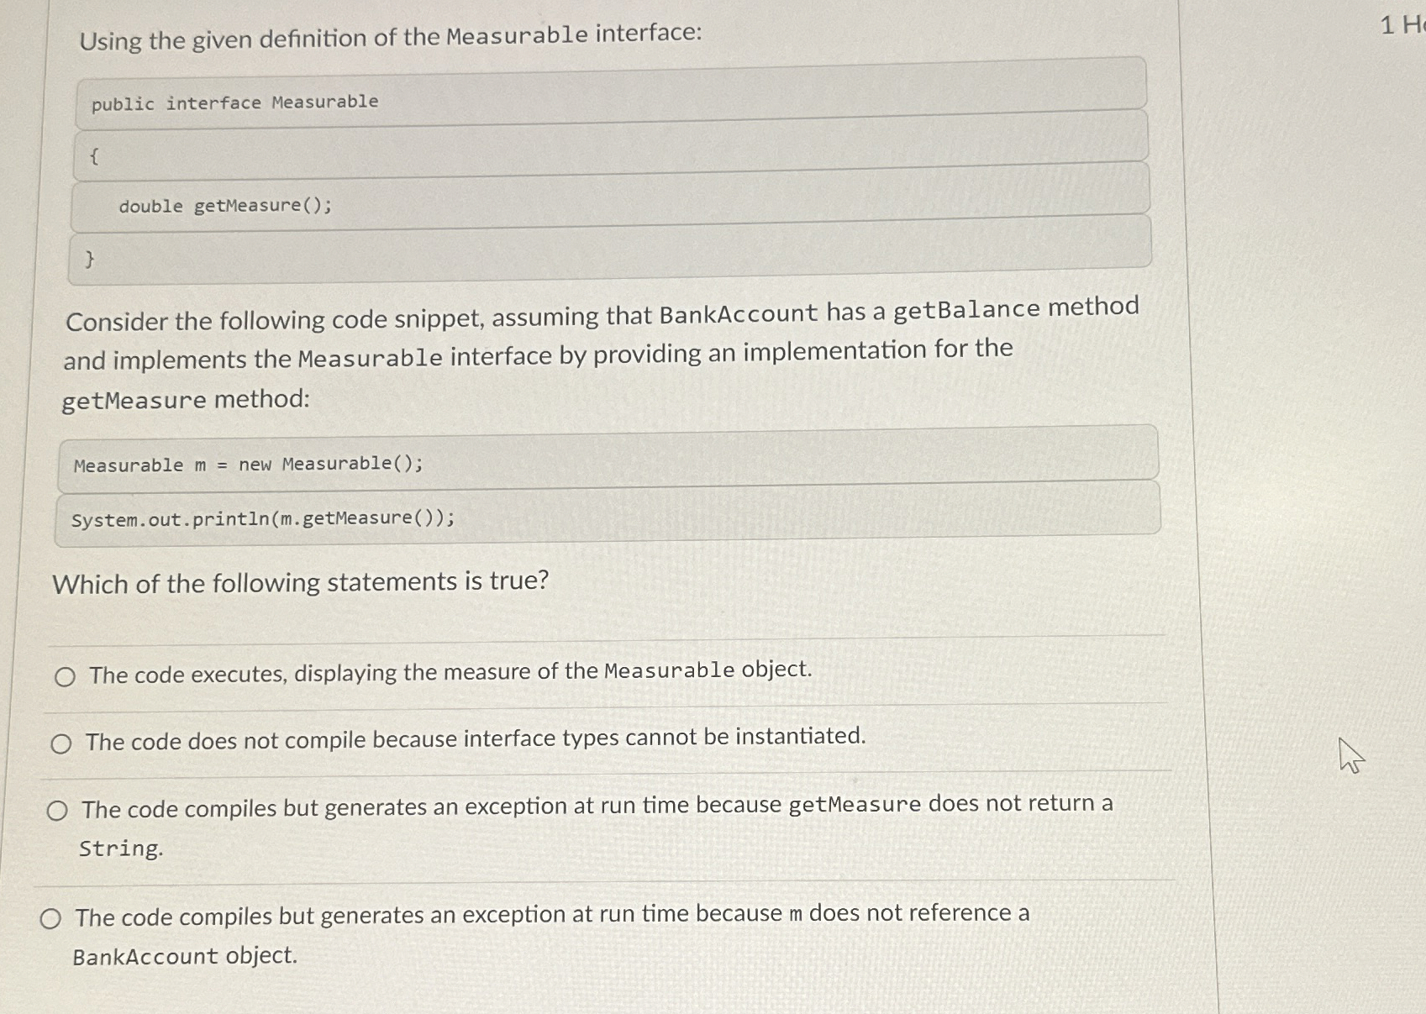Choose the option about interface types cannot instantiate

pyautogui.click(x=61, y=743)
